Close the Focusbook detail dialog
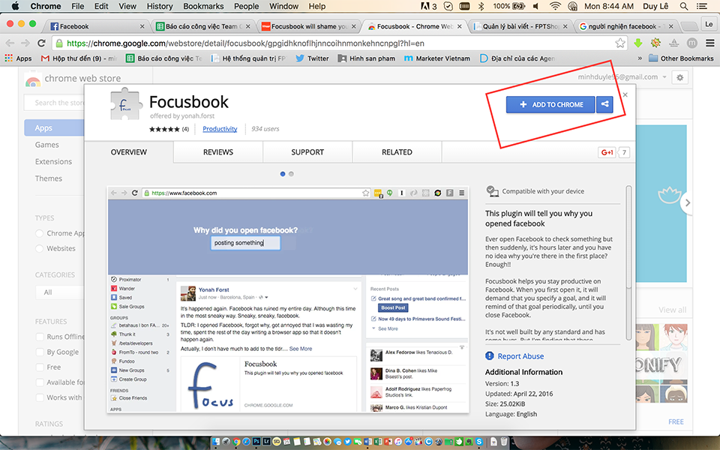Image resolution: width=720 pixels, height=450 pixels. (625, 94)
